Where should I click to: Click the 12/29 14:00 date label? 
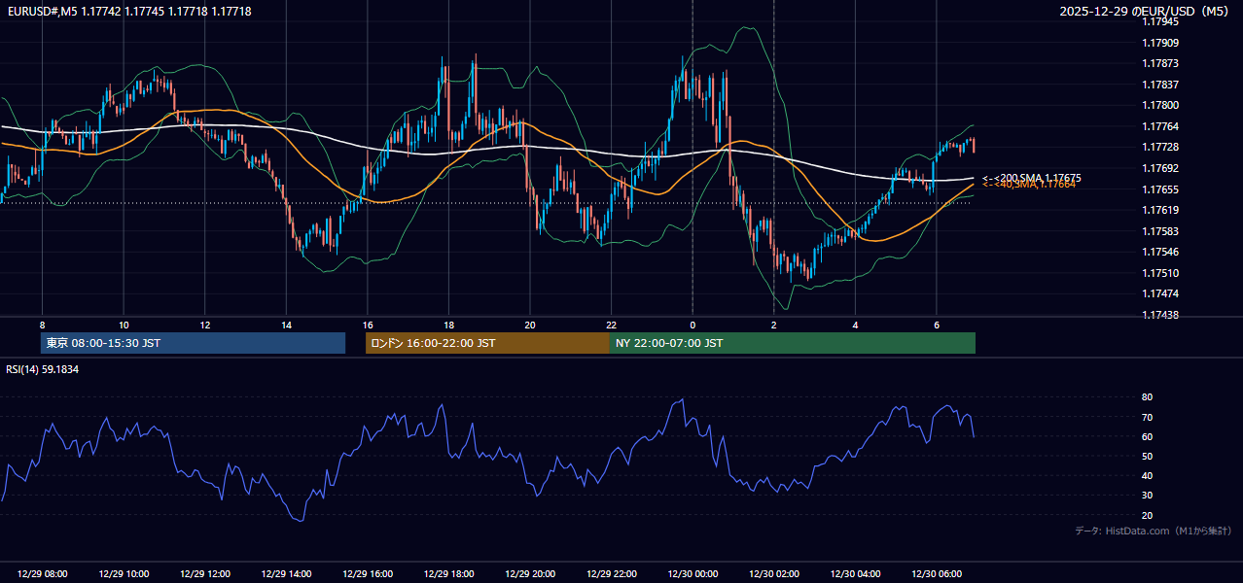[x=286, y=574]
